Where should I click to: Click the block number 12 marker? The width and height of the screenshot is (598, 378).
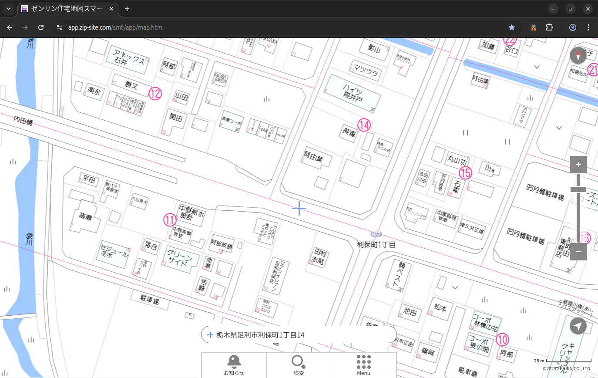155,93
